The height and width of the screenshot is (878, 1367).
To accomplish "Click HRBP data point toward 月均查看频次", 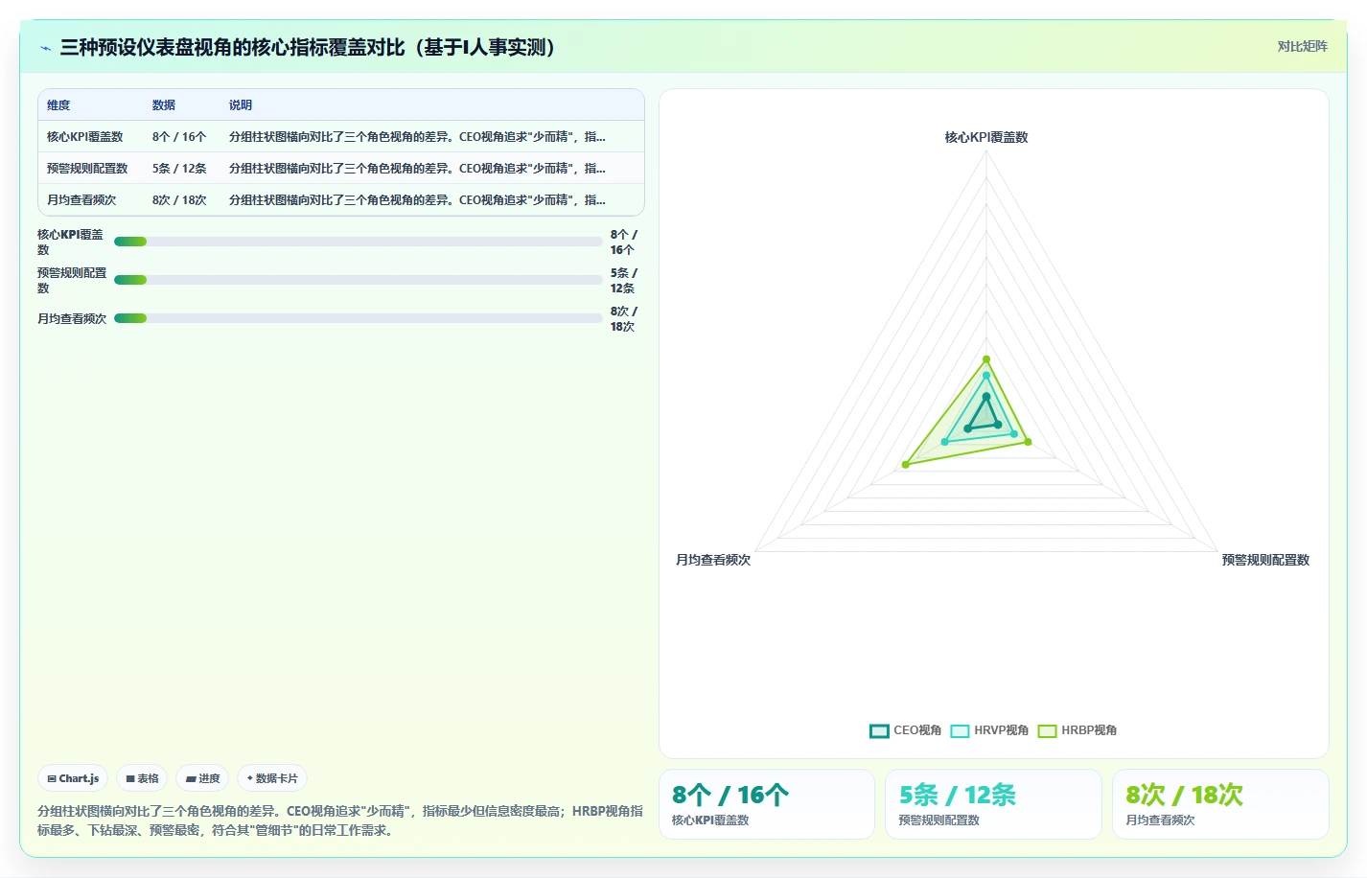I will 906,465.
